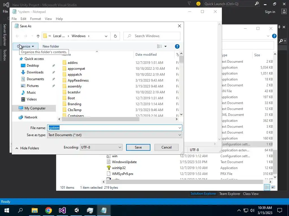Open the Toolbox side tab
The height and width of the screenshot is (216, 289).
5,55
